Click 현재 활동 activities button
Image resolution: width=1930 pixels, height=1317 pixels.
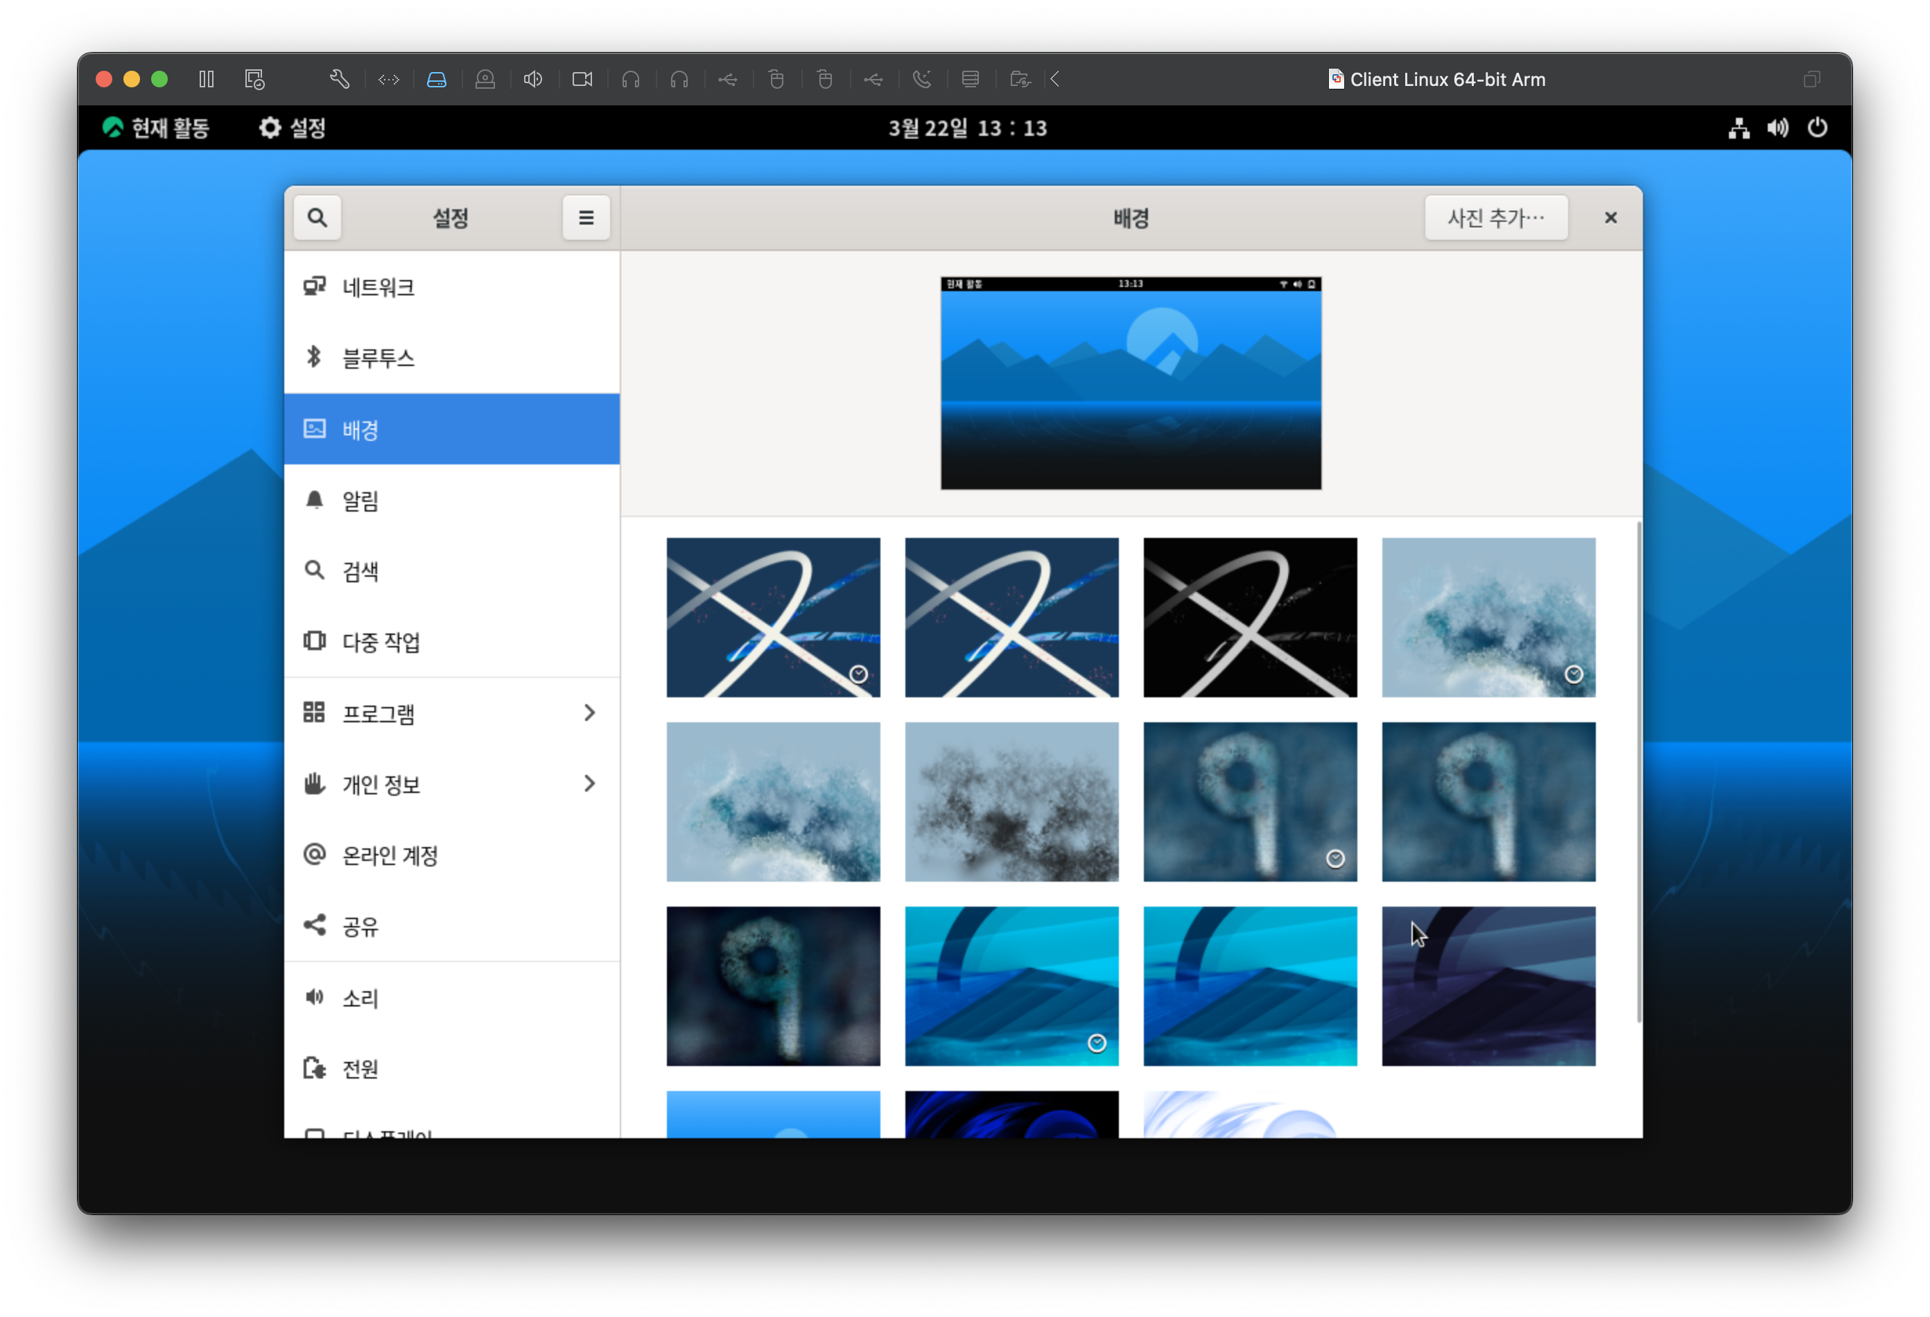(x=156, y=128)
